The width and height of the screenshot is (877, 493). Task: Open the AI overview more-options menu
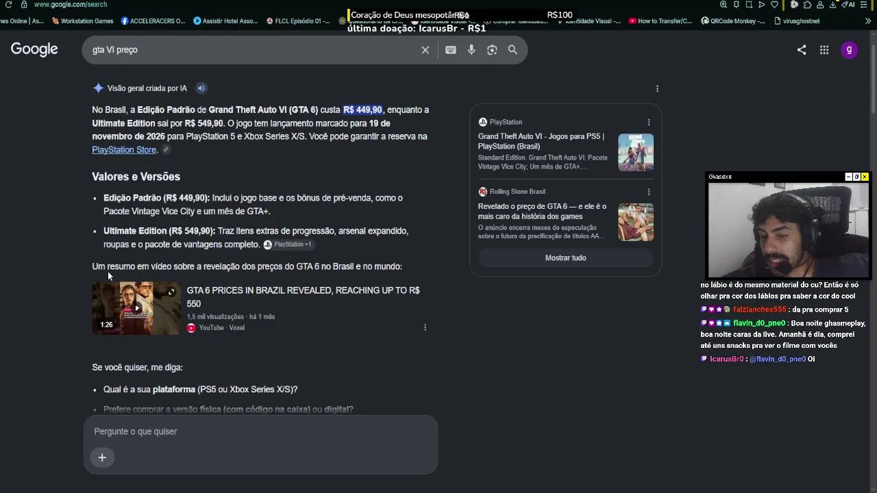[657, 88]
